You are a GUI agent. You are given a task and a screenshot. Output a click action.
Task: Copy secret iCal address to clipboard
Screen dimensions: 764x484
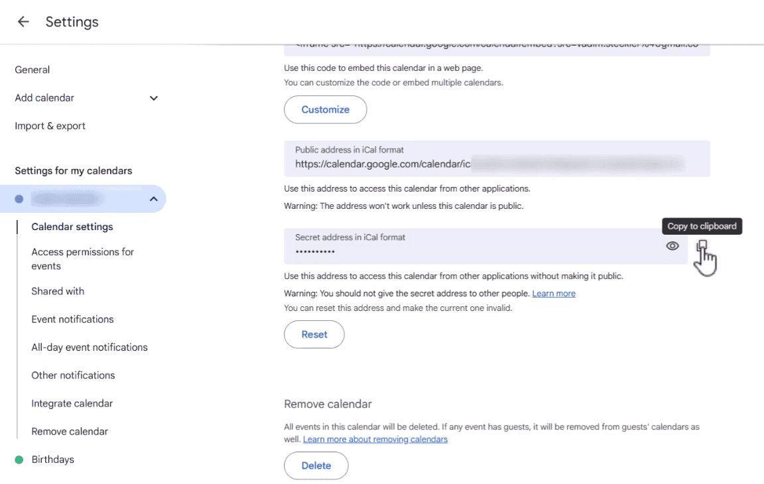tap(702, 246)
